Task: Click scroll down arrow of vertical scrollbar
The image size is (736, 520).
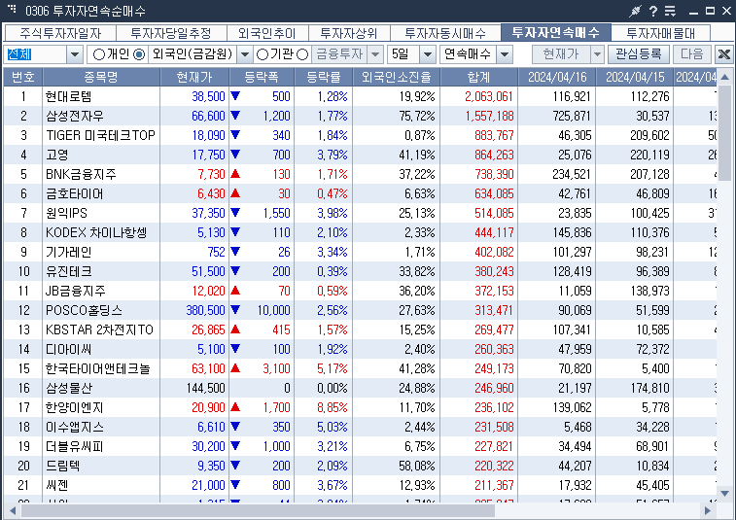Action: tap(724, 493)
